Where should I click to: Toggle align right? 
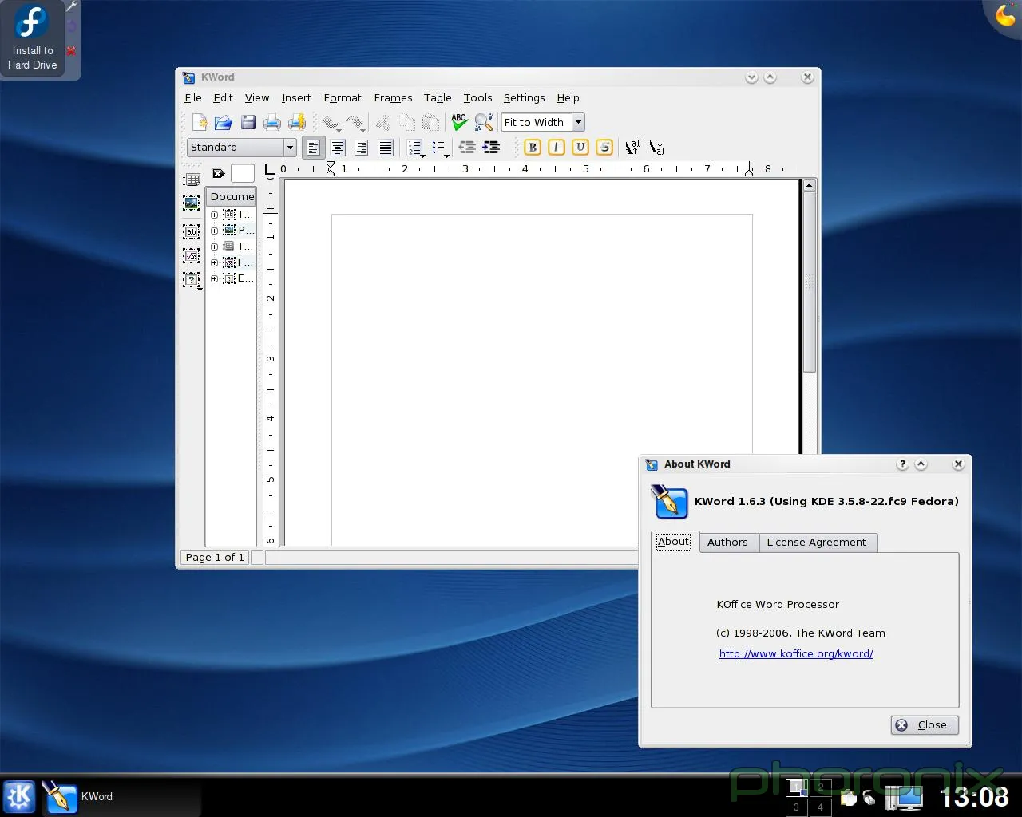tap(362, 148)
